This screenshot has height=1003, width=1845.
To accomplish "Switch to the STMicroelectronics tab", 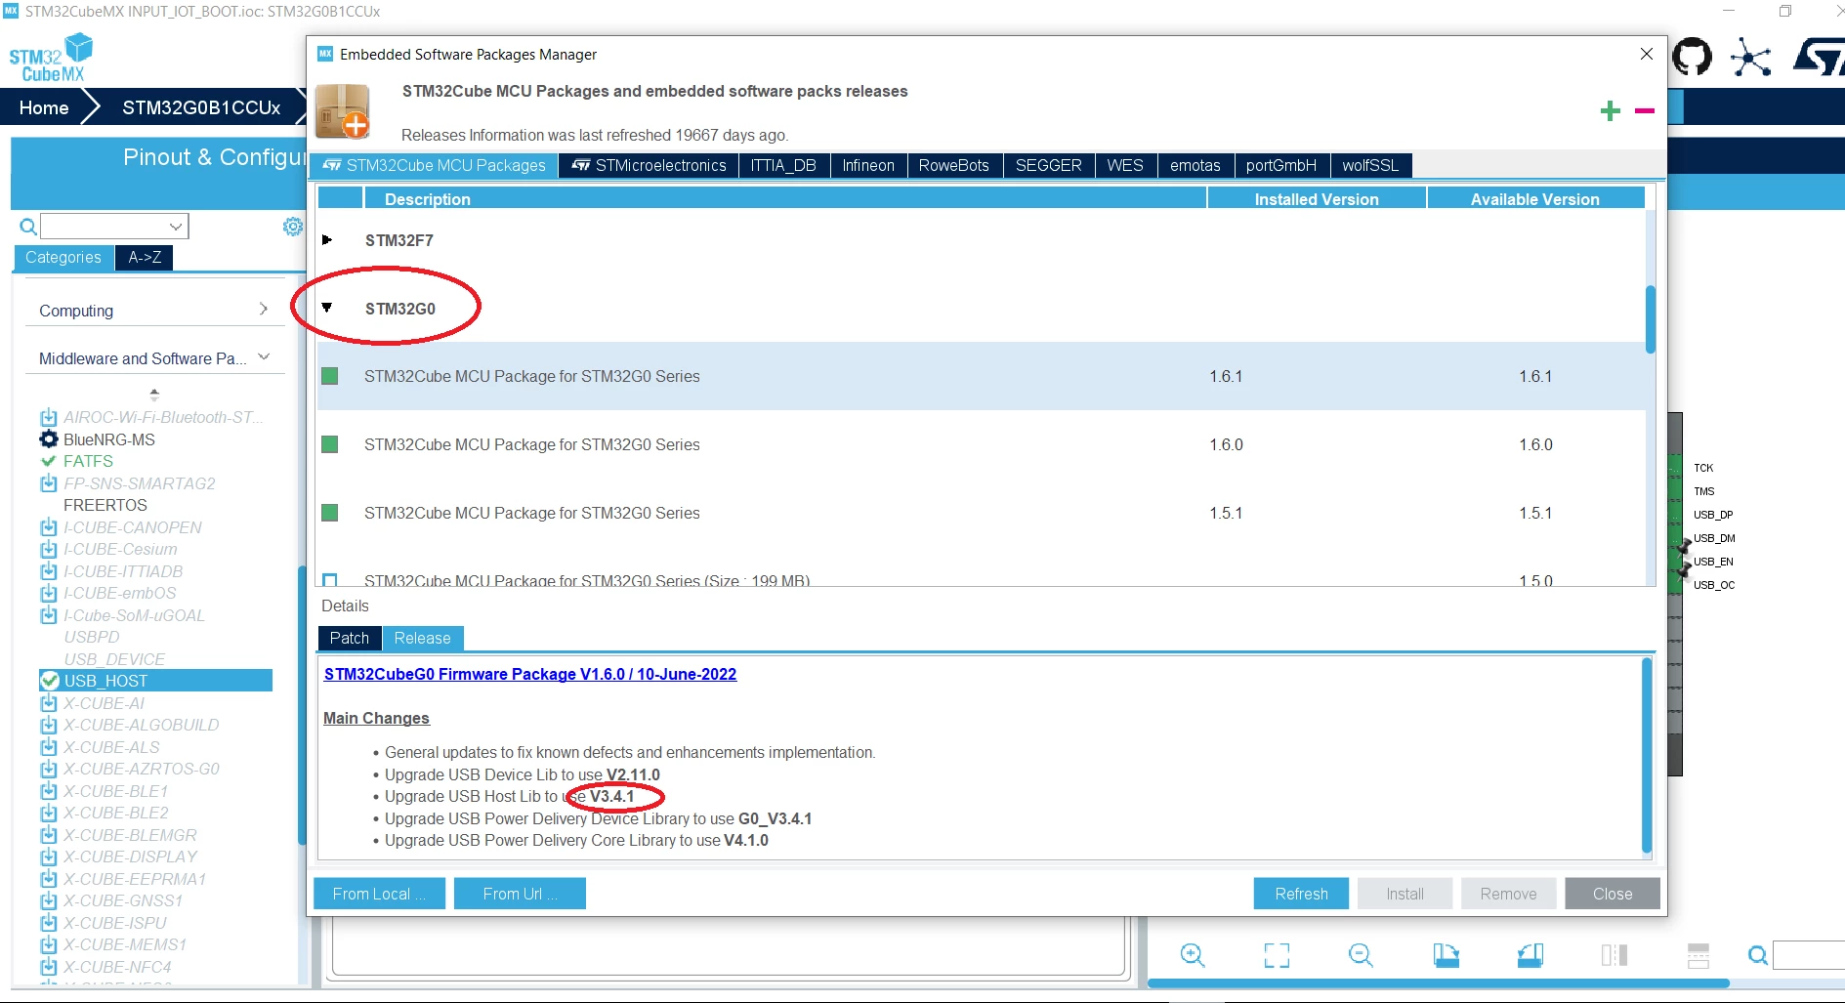I will 650,166.
